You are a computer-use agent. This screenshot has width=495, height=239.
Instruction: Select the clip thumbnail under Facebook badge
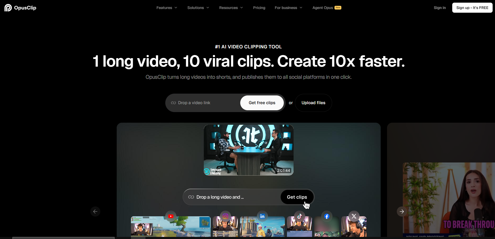[x=327, y=227]
